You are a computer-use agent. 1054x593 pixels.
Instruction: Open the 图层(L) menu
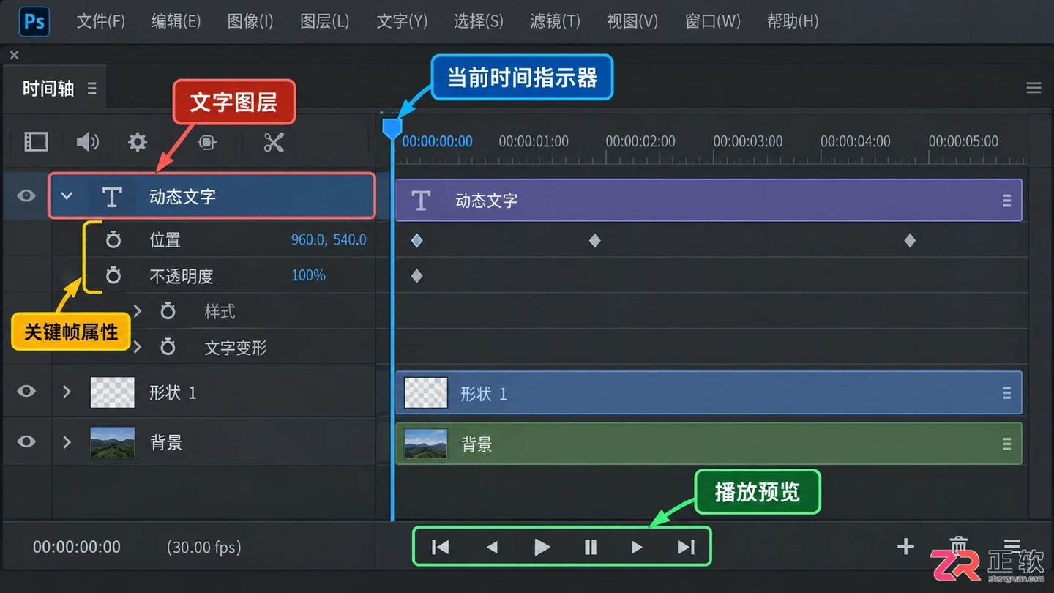click(324, 21)
